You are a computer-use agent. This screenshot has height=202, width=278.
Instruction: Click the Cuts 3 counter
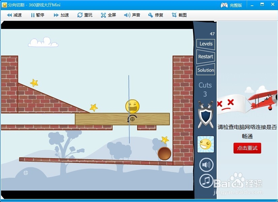[205, 90]
